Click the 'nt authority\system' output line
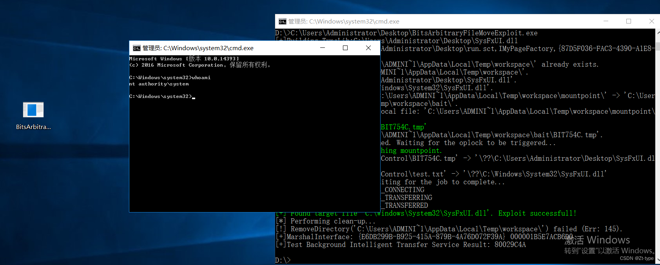Screen dimensions: 660x265 pyautogui.click(x=159, y=84)
